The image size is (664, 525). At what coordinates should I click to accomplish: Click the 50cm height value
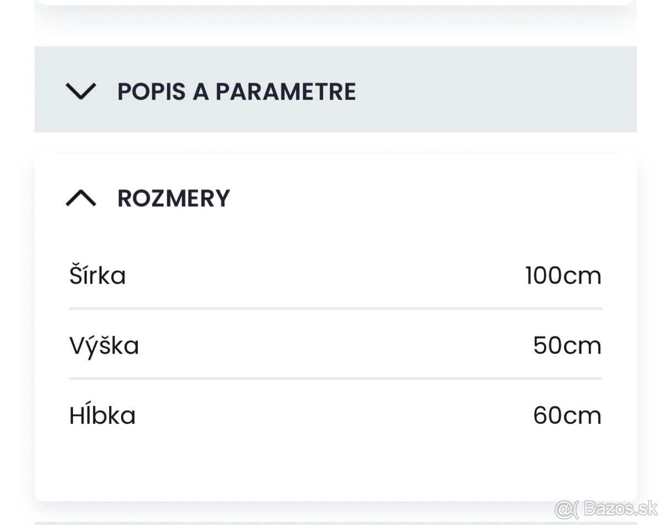[x=567, y=346]
